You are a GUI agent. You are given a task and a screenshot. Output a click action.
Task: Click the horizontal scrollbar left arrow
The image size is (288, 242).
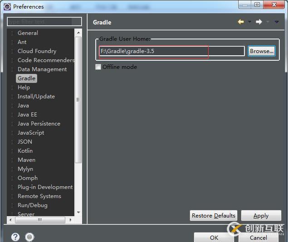pyautogui.click(x=10, y=220)
